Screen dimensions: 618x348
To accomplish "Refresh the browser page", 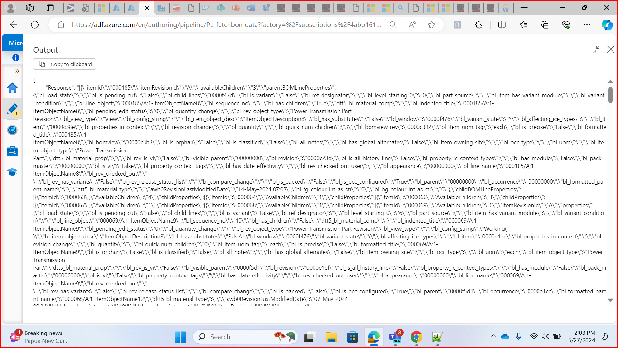I will click(x=35, y=25).
